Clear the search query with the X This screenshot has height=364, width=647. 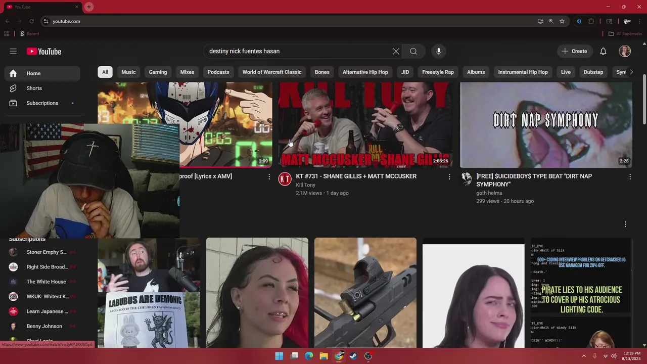click(x=396, y=51)
